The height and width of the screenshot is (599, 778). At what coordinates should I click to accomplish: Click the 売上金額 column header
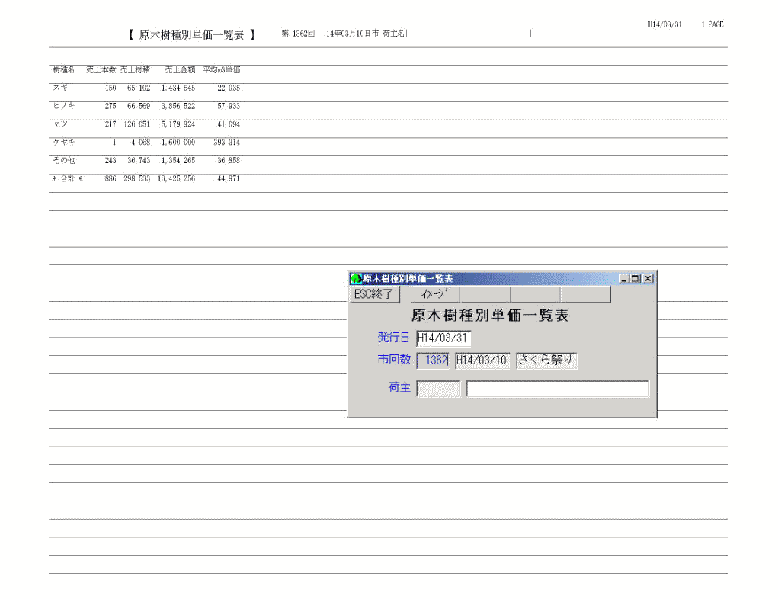click(x=180, y=69)
